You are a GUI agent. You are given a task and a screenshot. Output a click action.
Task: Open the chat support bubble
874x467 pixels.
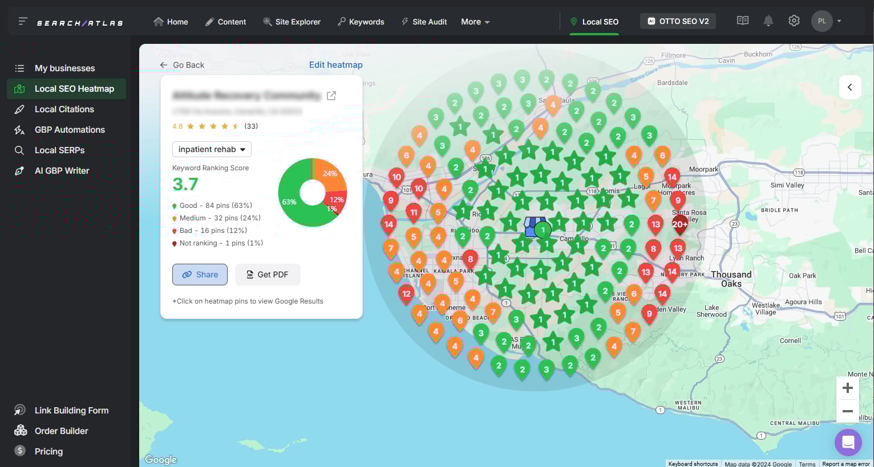tap(848, 442)
